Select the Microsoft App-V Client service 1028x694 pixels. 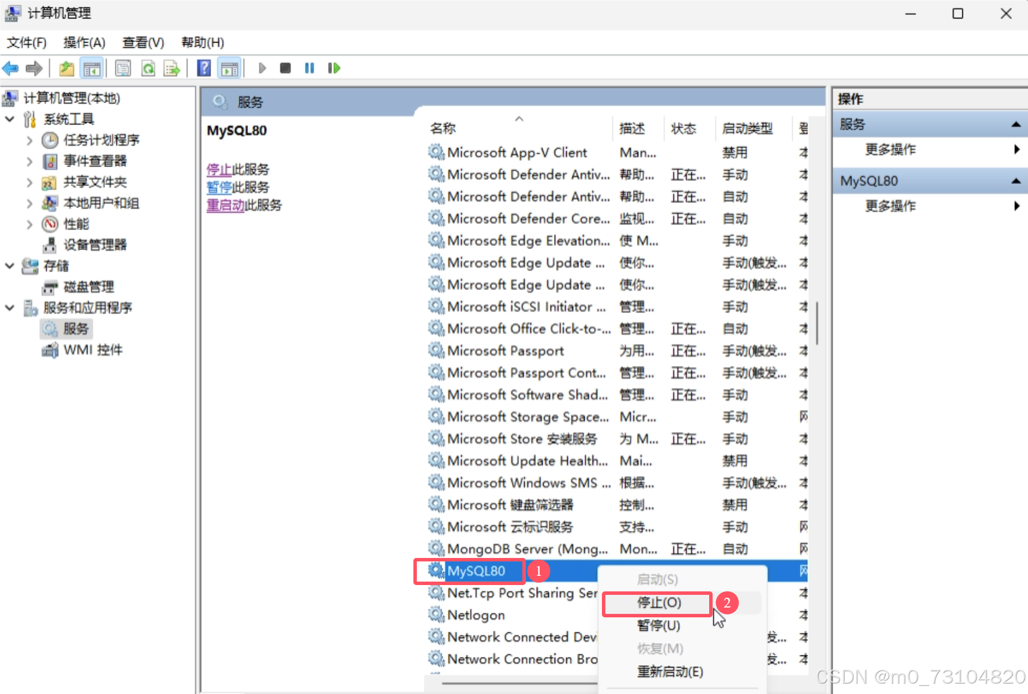coord(617,153)
